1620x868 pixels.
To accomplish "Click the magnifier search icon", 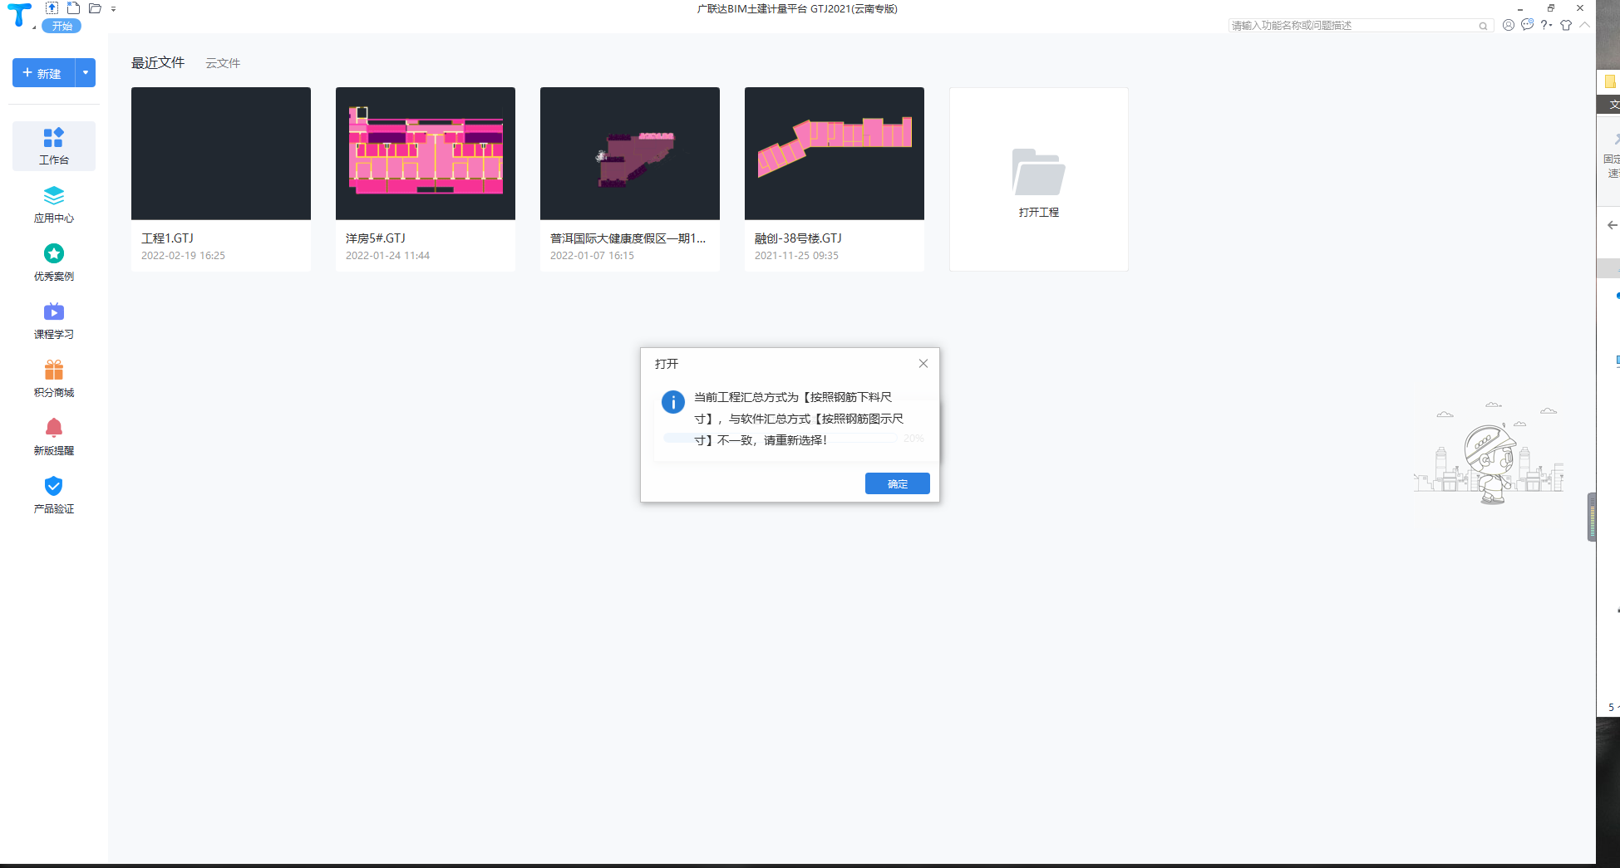I will click(x=1483, y=26).
